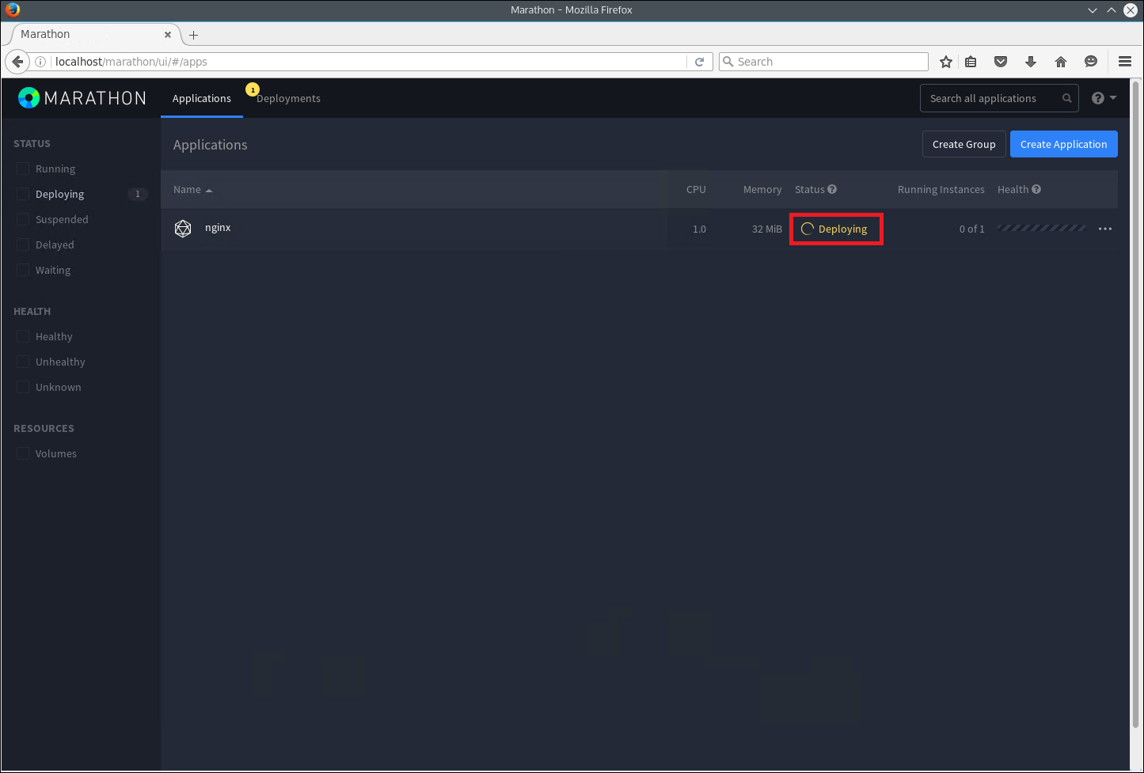
Task: Click the 1.0 CPU value
Action: (699, 229)
